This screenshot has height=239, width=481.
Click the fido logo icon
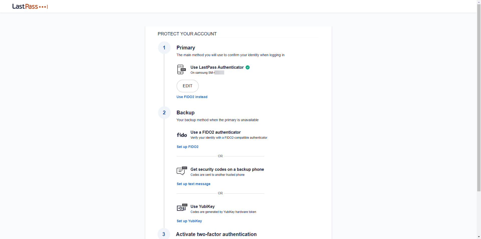pyautogui.click(x=182, y=135)
